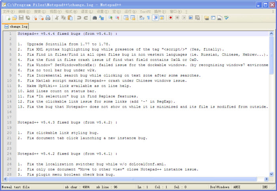The height and width of the screenshot is (191, 277).
Task: Open the Replace dialog icon
Action: click(x=101, y=18)
